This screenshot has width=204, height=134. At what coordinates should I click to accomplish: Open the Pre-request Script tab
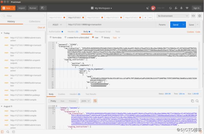pyautogui.click(x=103, y=32)
